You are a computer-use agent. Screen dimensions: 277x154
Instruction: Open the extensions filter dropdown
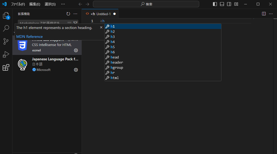pyautogui.click(x=75, y=23)
